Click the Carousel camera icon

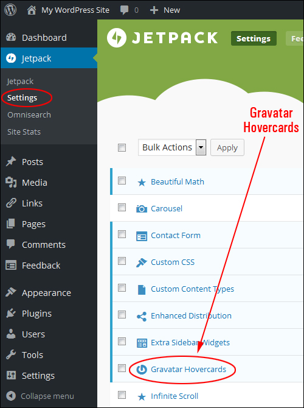(142, 209)
